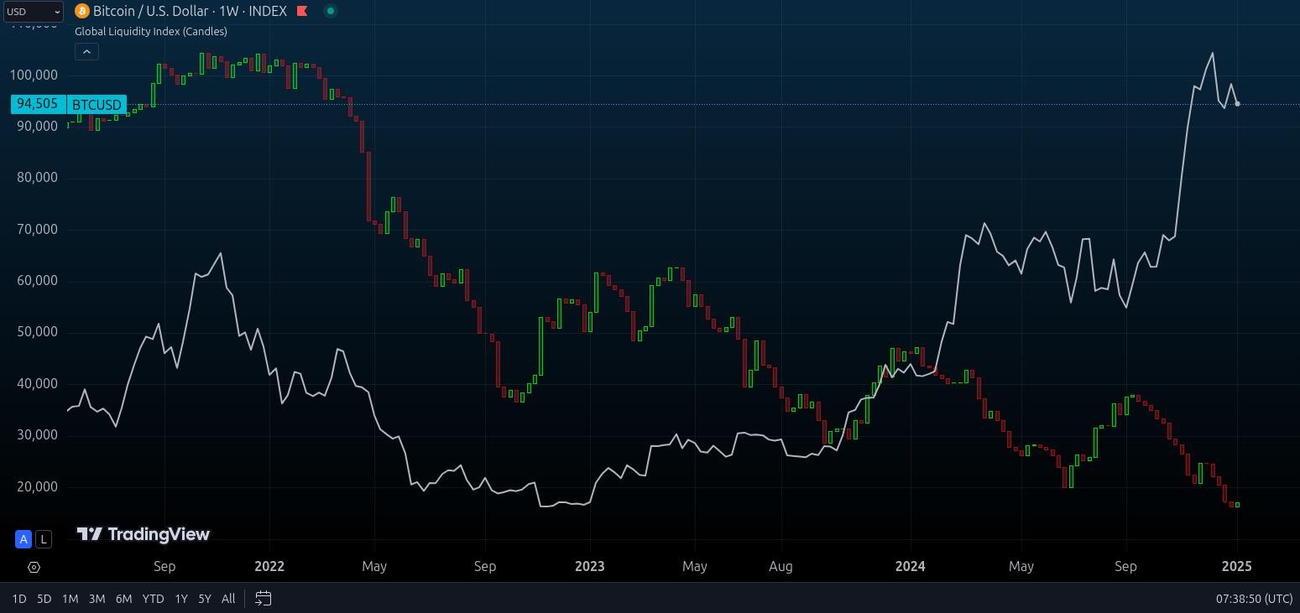Open the USD currency dropdown
1300x613 pixels.
tap(33, 12)
